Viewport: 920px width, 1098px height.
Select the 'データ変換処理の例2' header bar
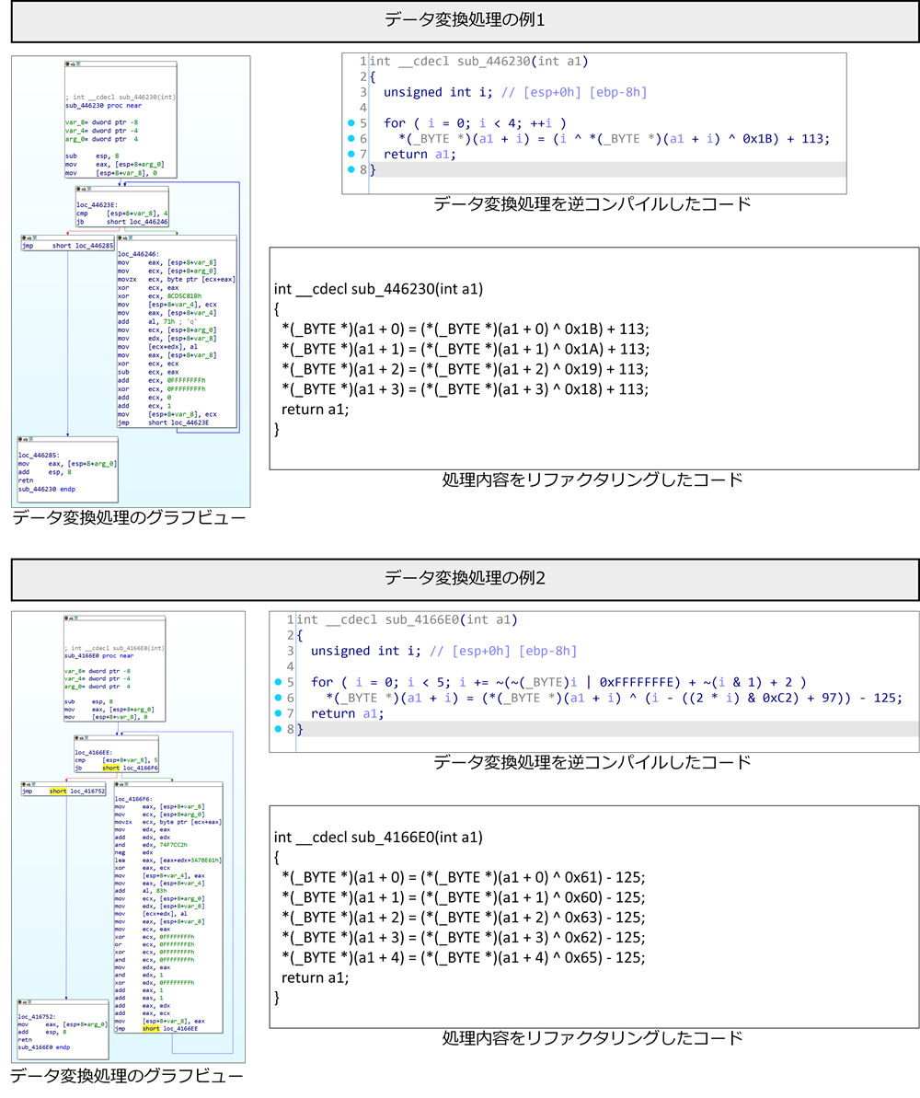pyautogui.click(x=465, y=578)
